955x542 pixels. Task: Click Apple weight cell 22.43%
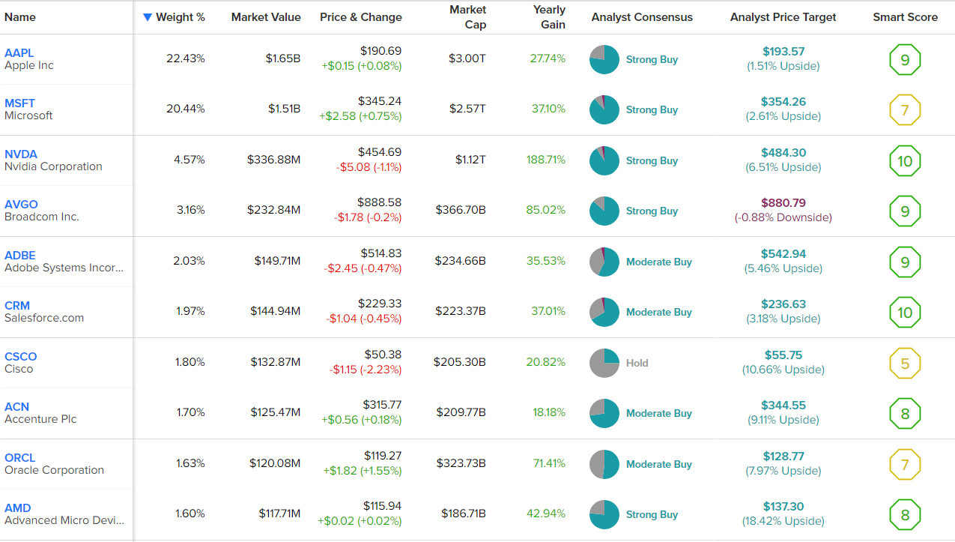(186, 58)
